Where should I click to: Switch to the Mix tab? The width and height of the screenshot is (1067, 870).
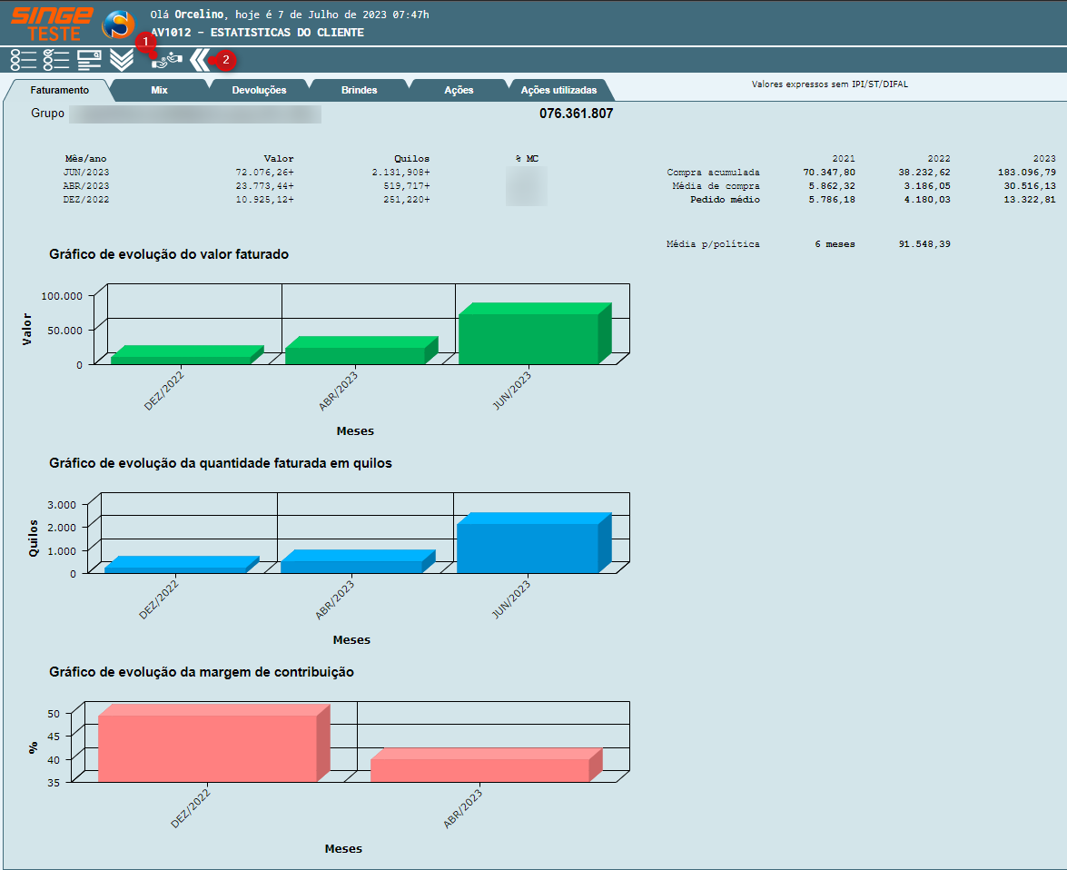click(x=159, y=91)
